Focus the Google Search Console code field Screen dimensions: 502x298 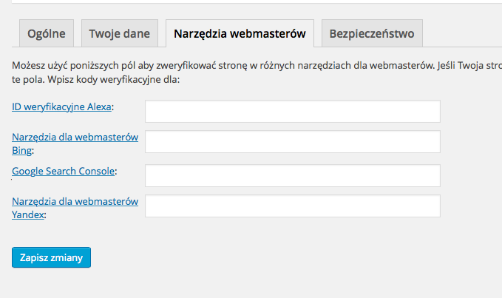click(x=293, y=176)
